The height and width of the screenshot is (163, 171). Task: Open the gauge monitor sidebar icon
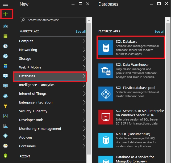point(5,146)
